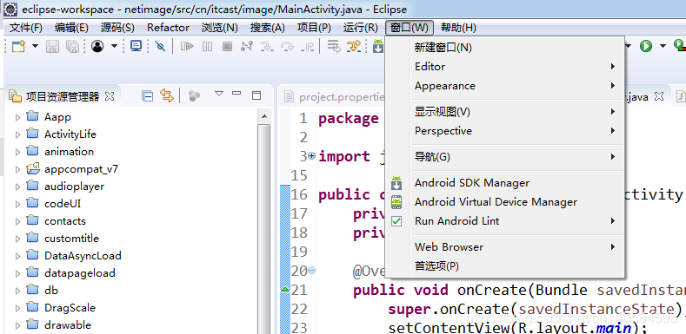The image size is (686, 334).
Task: Click the Drop to Frame icon
Action: (x=334, y=46)
